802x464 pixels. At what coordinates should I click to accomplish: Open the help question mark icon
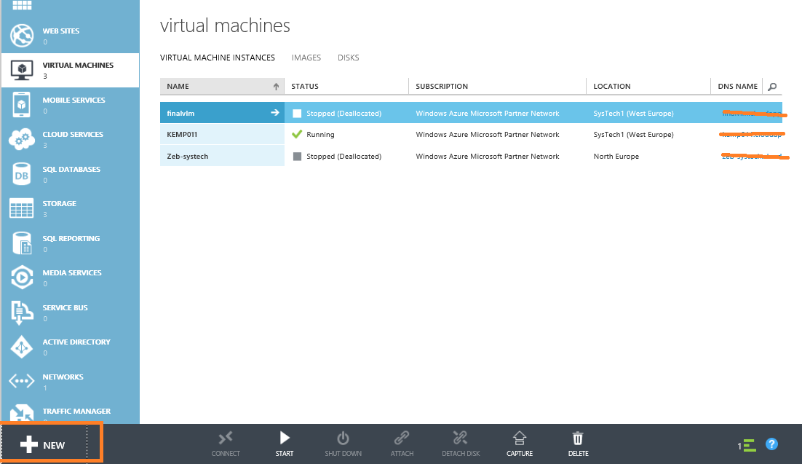tap(771, 444)
